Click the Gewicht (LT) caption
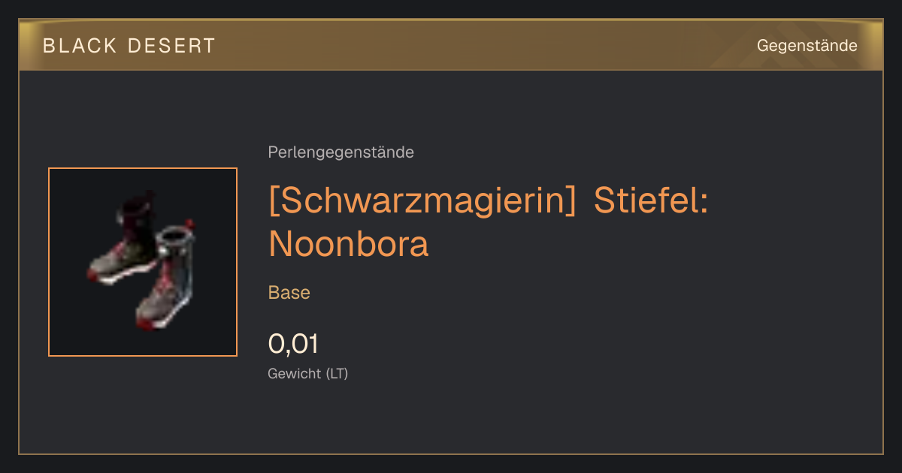 (x=308, y=373)
